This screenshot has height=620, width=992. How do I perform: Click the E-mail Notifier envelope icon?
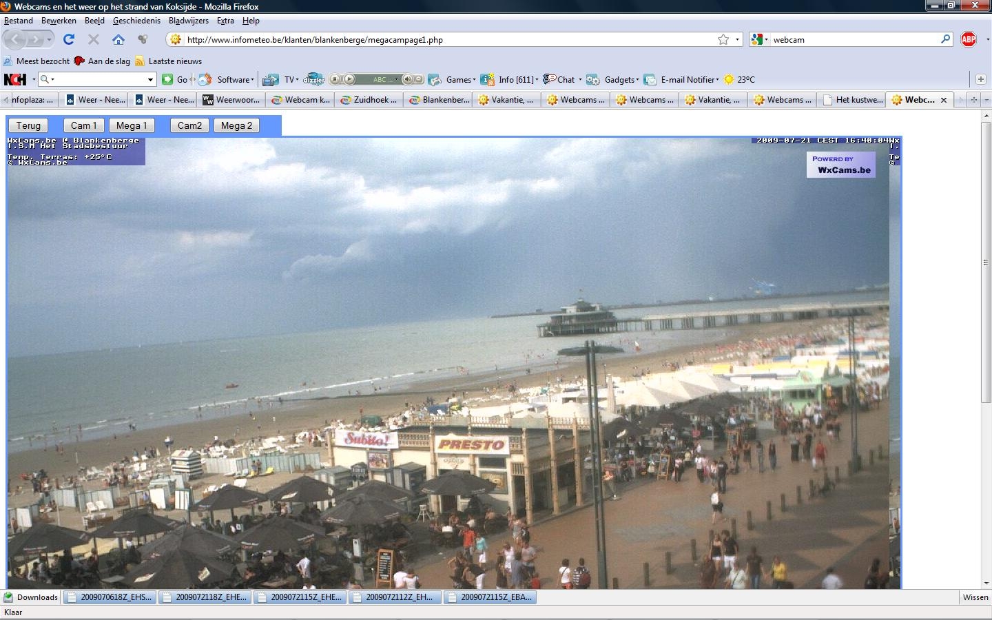click(650, 79)
